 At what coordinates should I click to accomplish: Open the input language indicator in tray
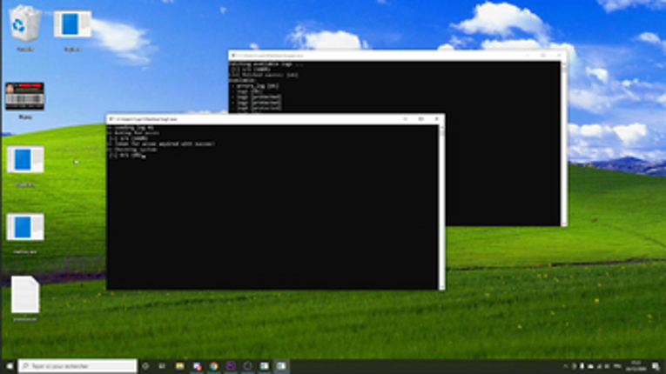tap(618, 366)
